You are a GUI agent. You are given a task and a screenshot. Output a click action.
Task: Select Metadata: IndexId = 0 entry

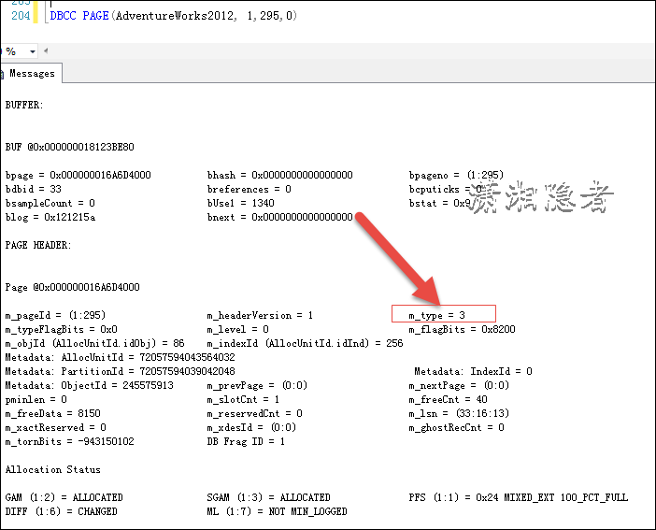473,371
